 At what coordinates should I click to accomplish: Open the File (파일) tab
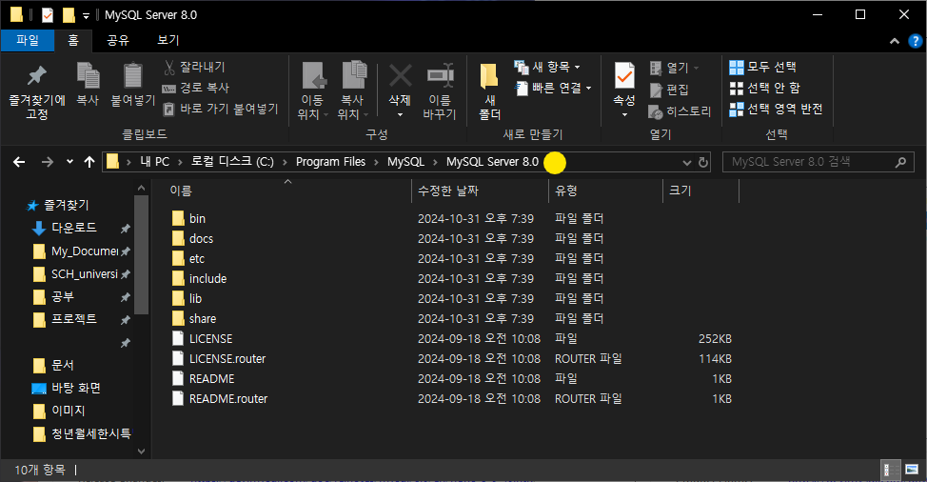point(28,40)
